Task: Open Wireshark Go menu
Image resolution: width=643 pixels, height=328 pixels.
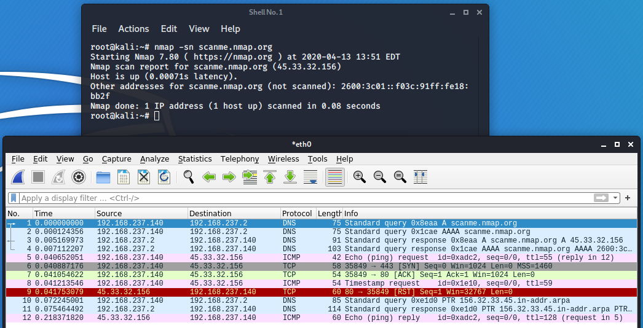Action: (88, 158)
